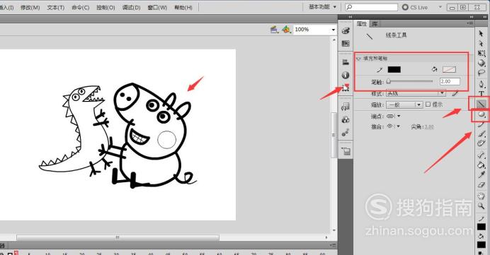
Task: Click the stroke width 2.00 field
Action: pyautogui.click(x=450, y=81)
